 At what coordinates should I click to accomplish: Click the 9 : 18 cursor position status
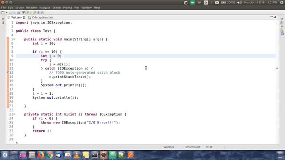209,147
